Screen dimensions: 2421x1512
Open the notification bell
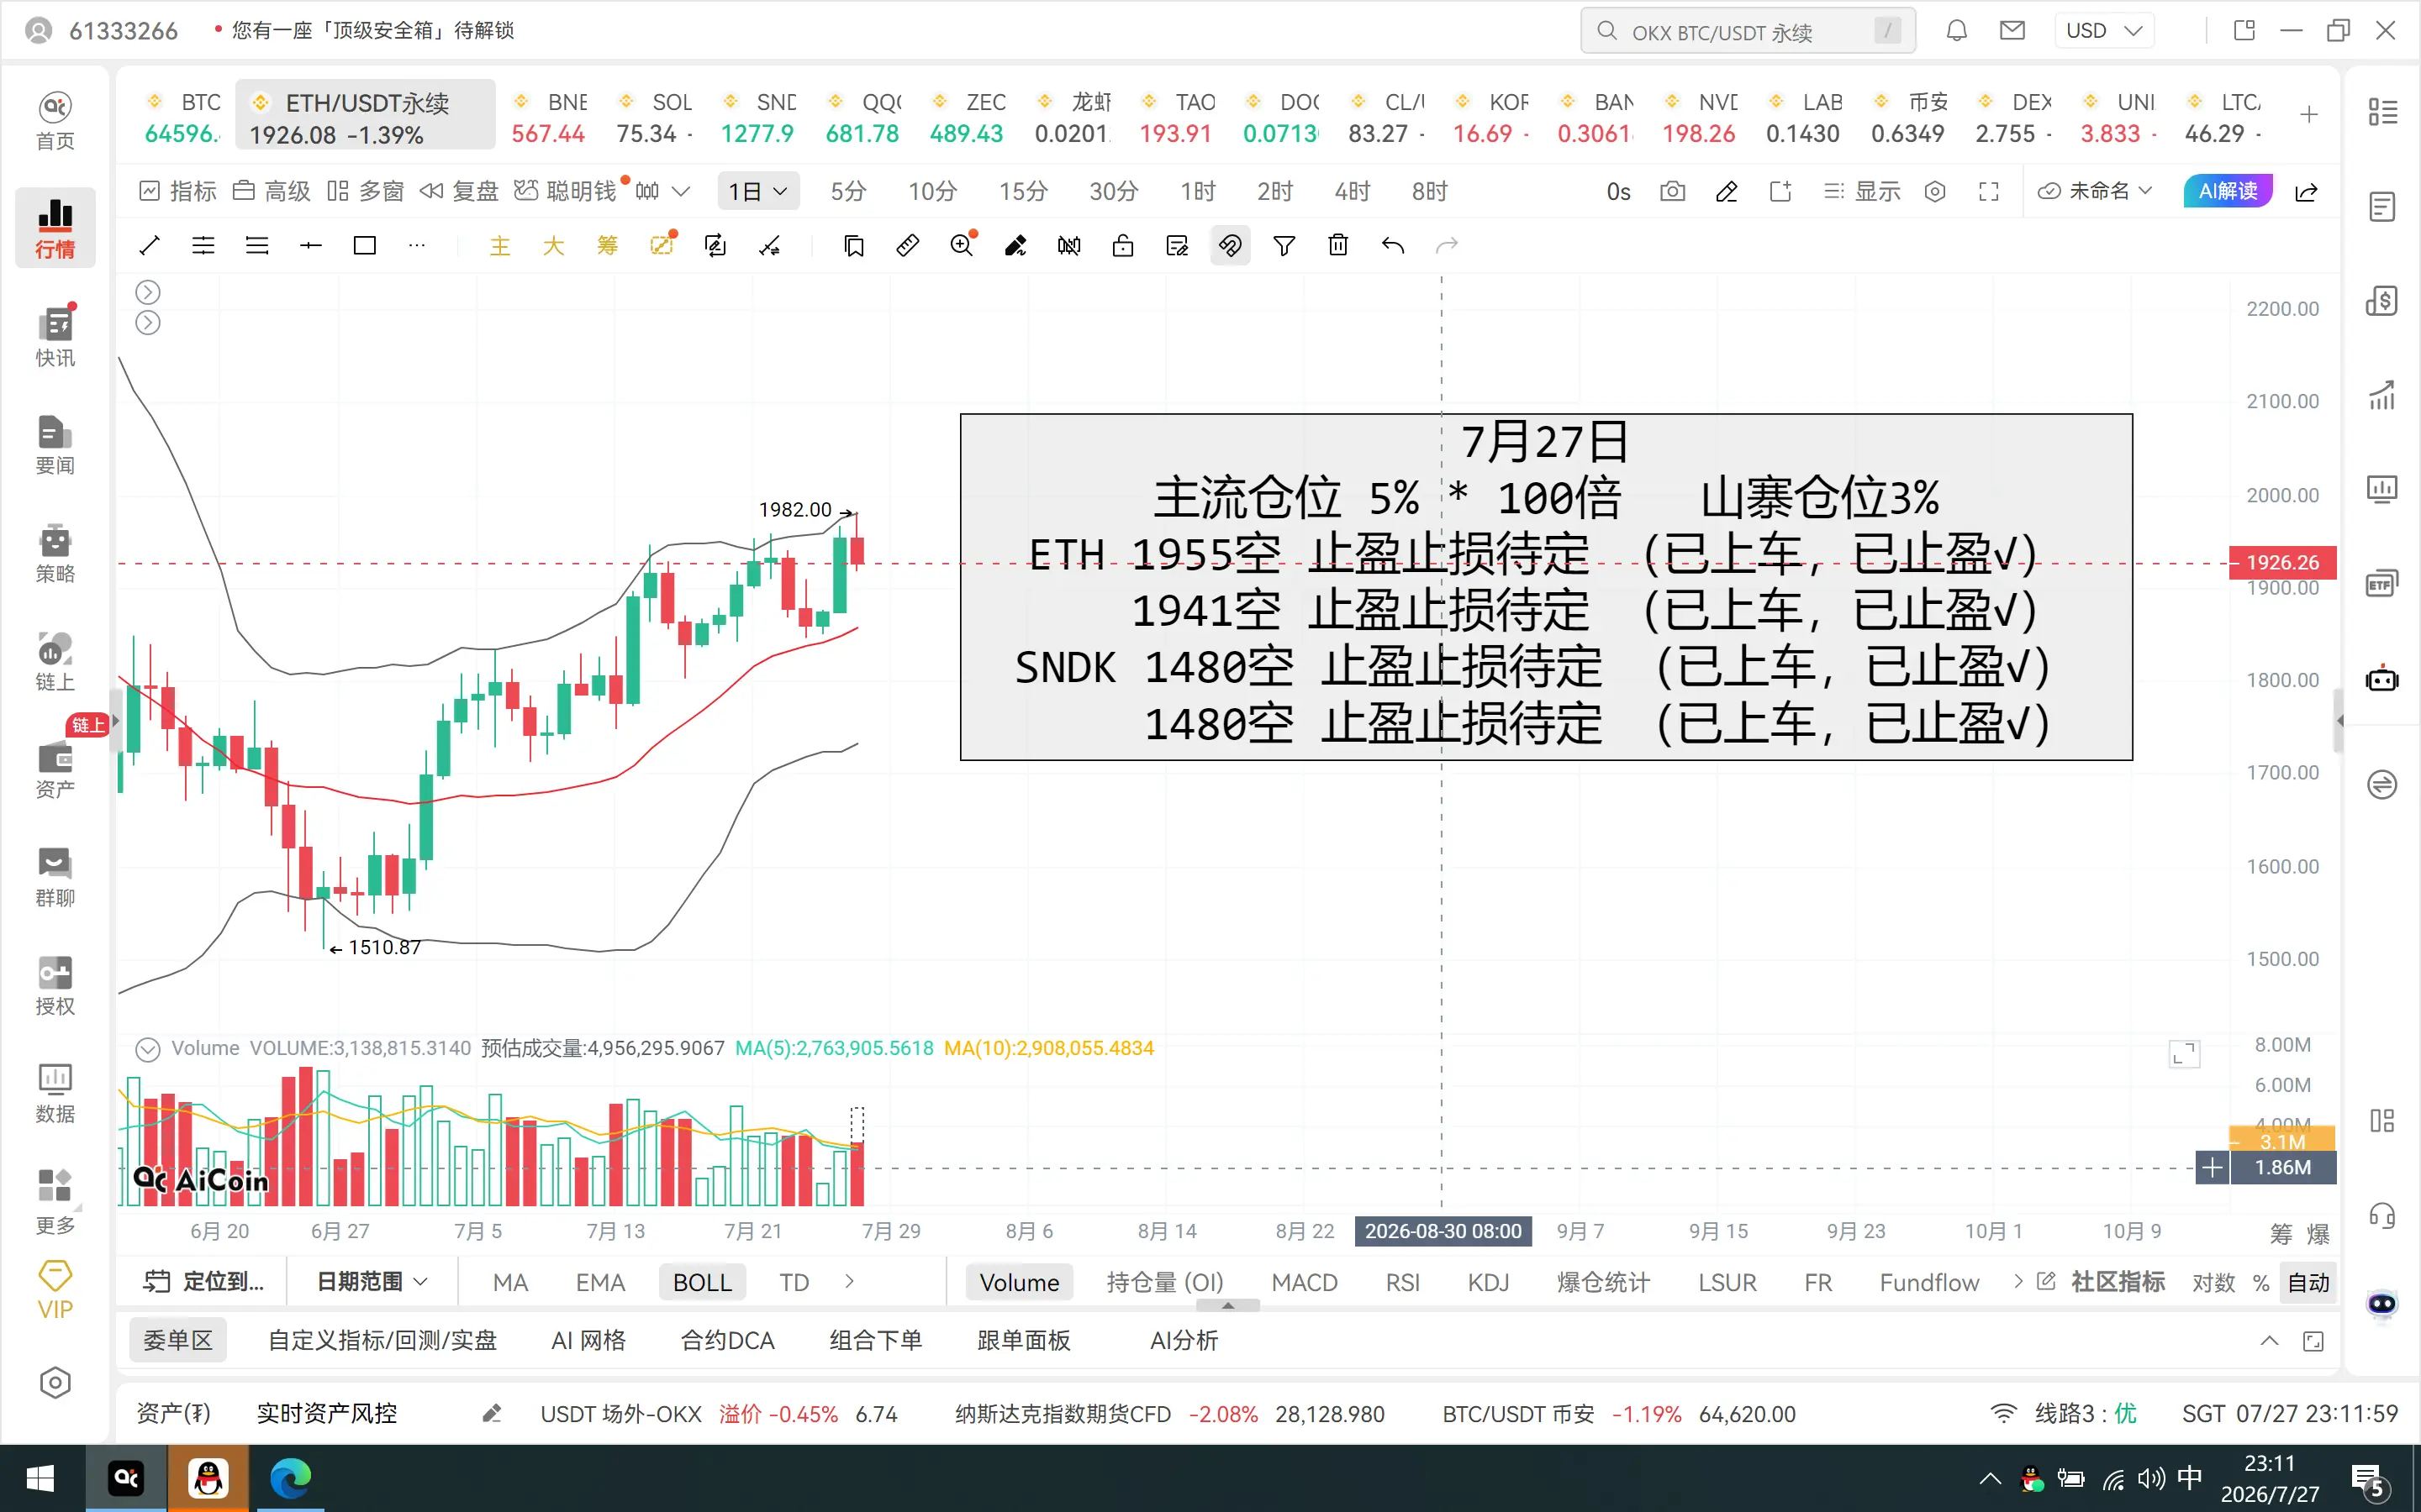point(1957,31)
